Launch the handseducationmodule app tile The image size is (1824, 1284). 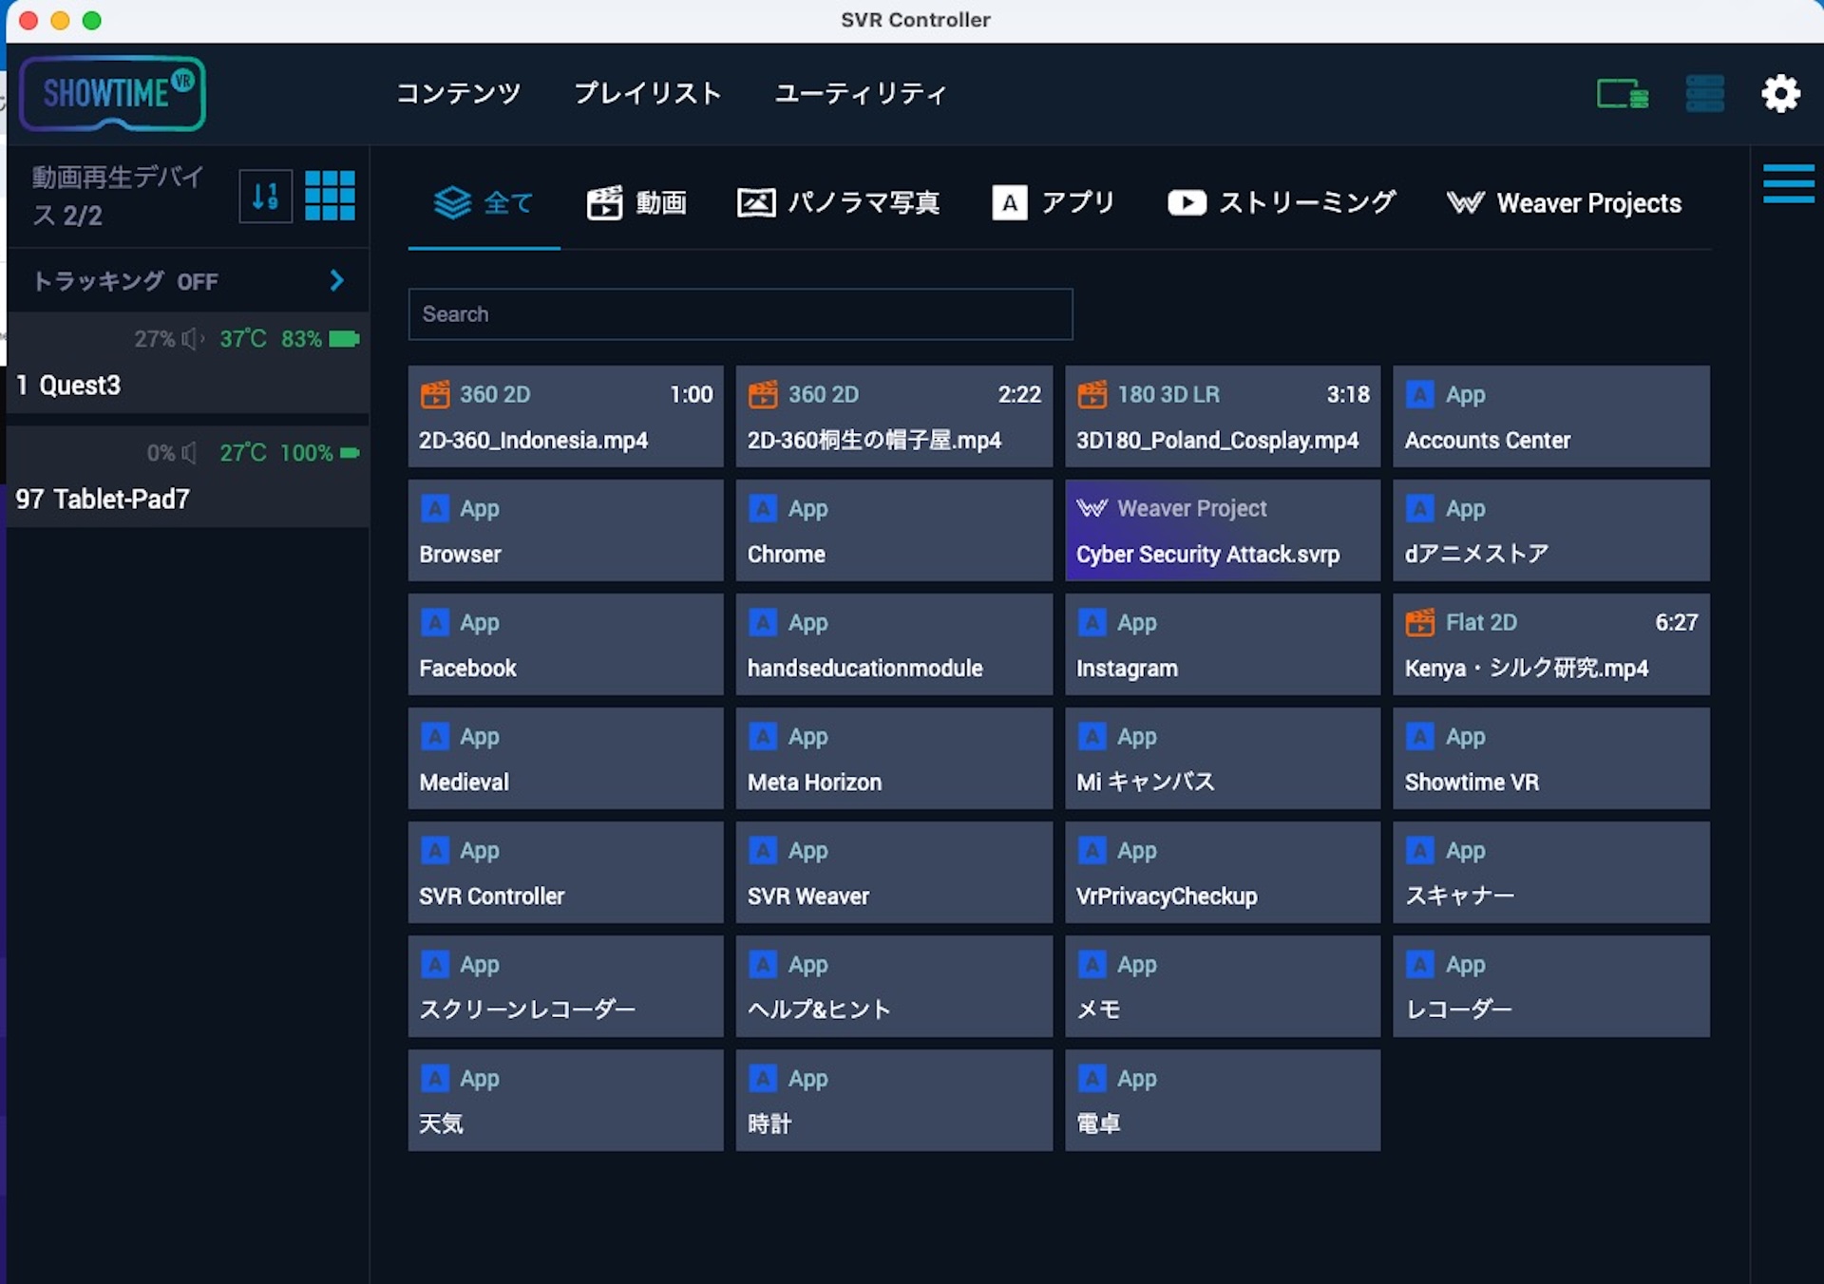[x=894, y=645]
